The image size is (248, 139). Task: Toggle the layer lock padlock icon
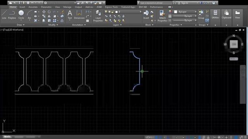point(113,12)
